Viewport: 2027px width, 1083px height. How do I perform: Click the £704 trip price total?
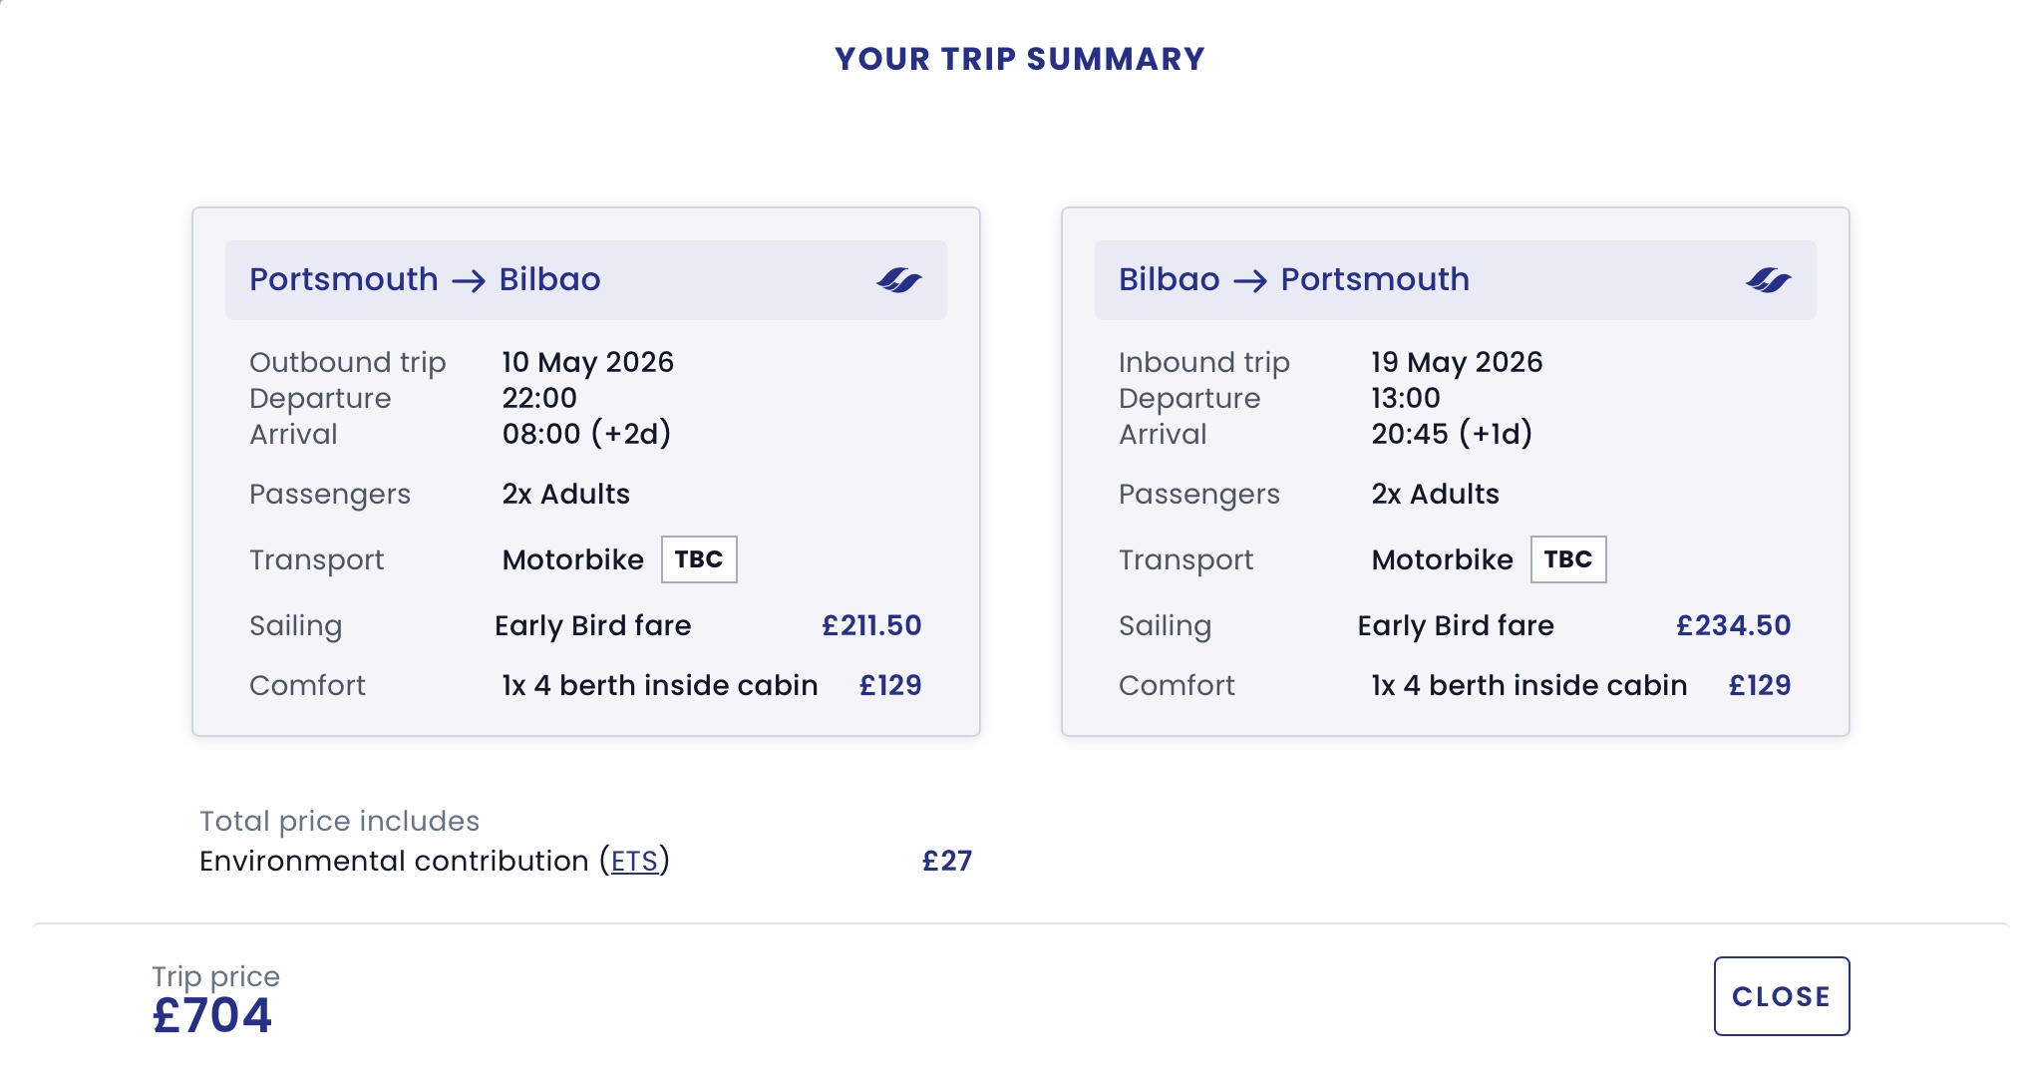(x=212, y=1016)
